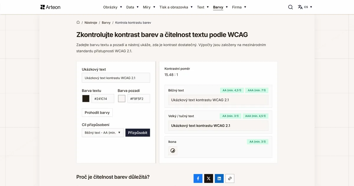Expand the Text menu
The width and height of the screenshot is (354, 186).
[x=203, y=7]
